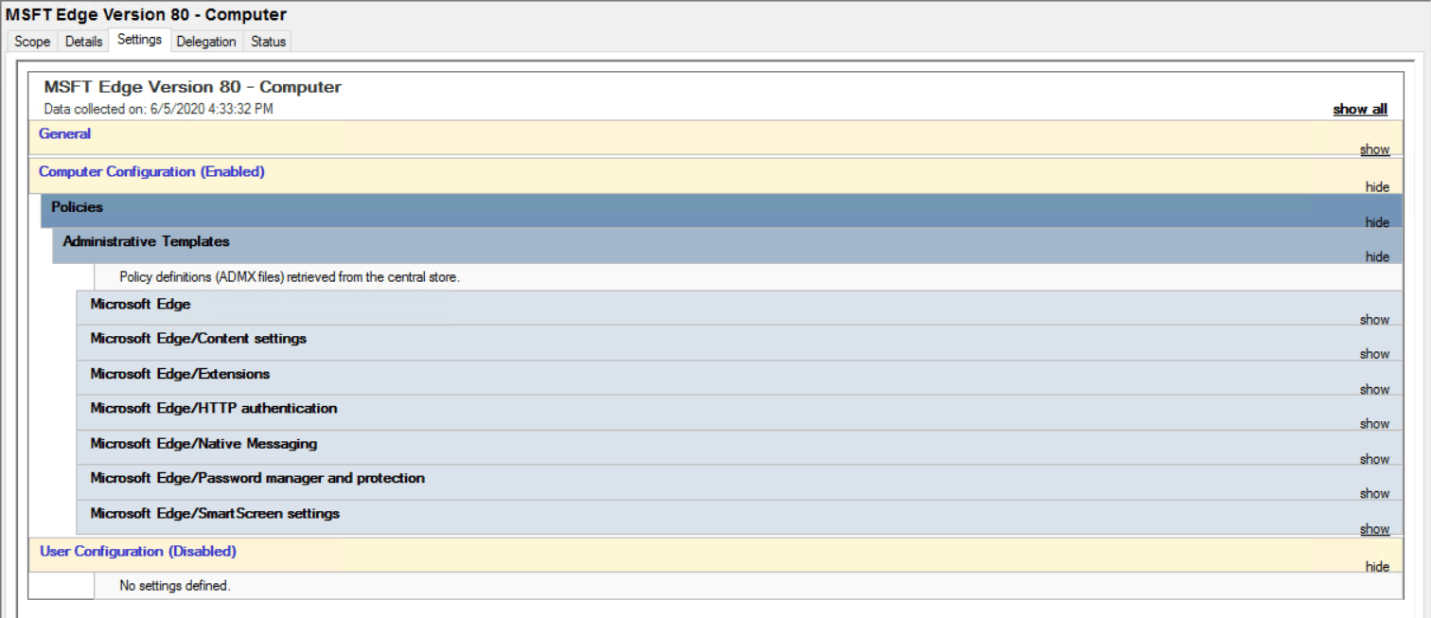This screenshot has height=618, width=1431.
Task: Show Microsoft Edge/Content settings
Action: (x=1374, y=354)
